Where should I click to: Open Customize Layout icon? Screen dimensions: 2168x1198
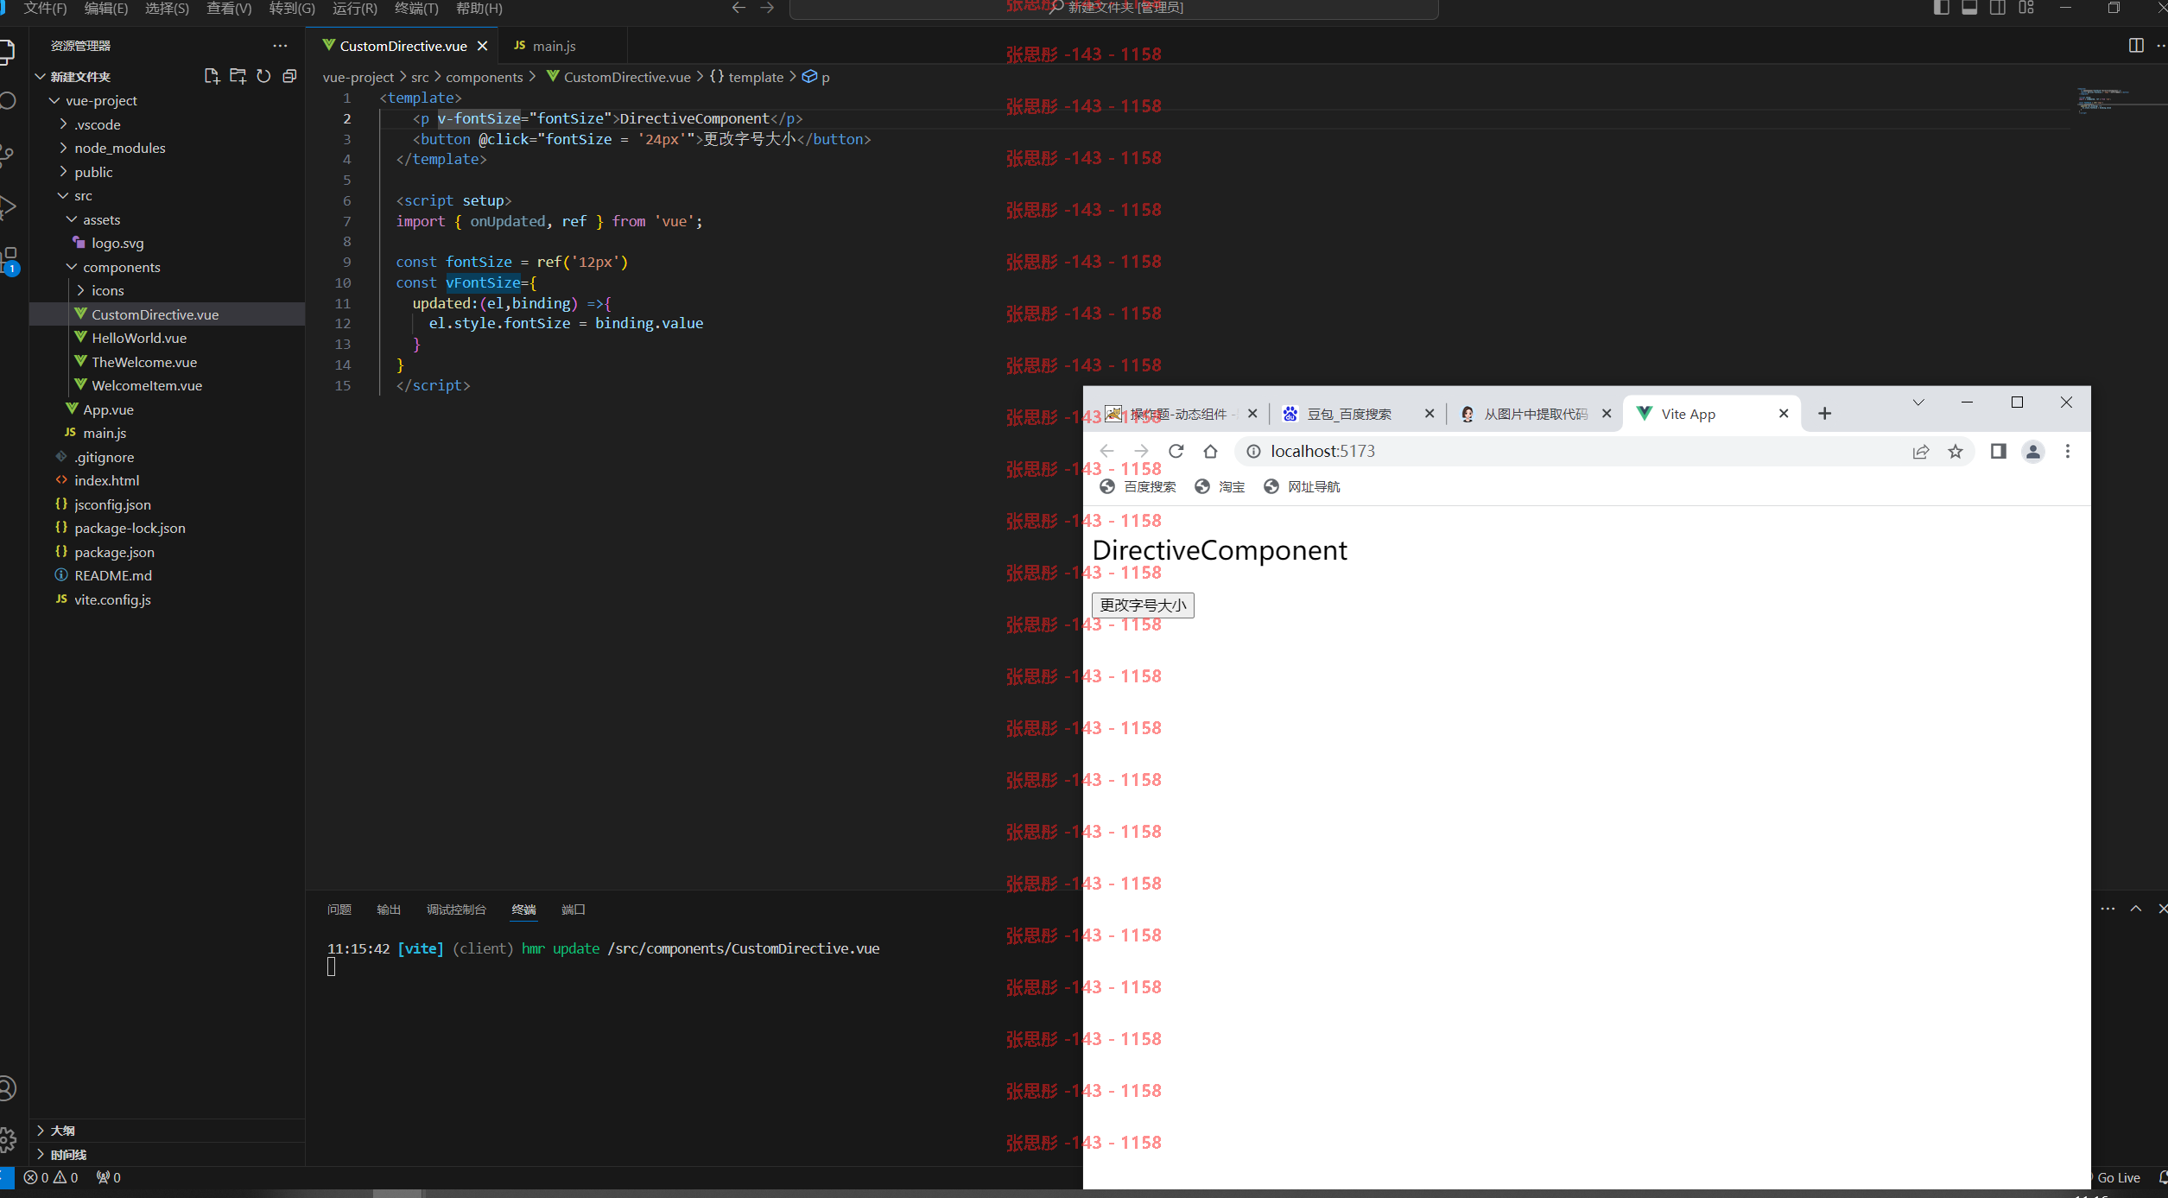pos(2026,8)
